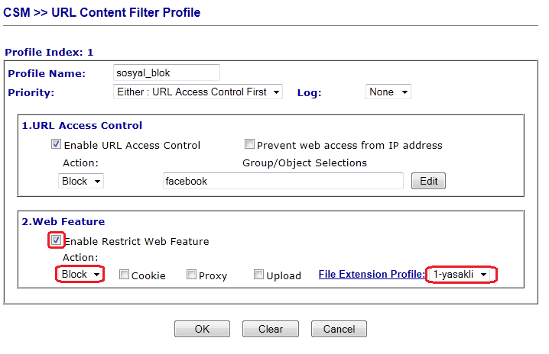Viewport: 549px width, 354px height.
Task: Open the Priority dropdown
Action: click(197, 92)
